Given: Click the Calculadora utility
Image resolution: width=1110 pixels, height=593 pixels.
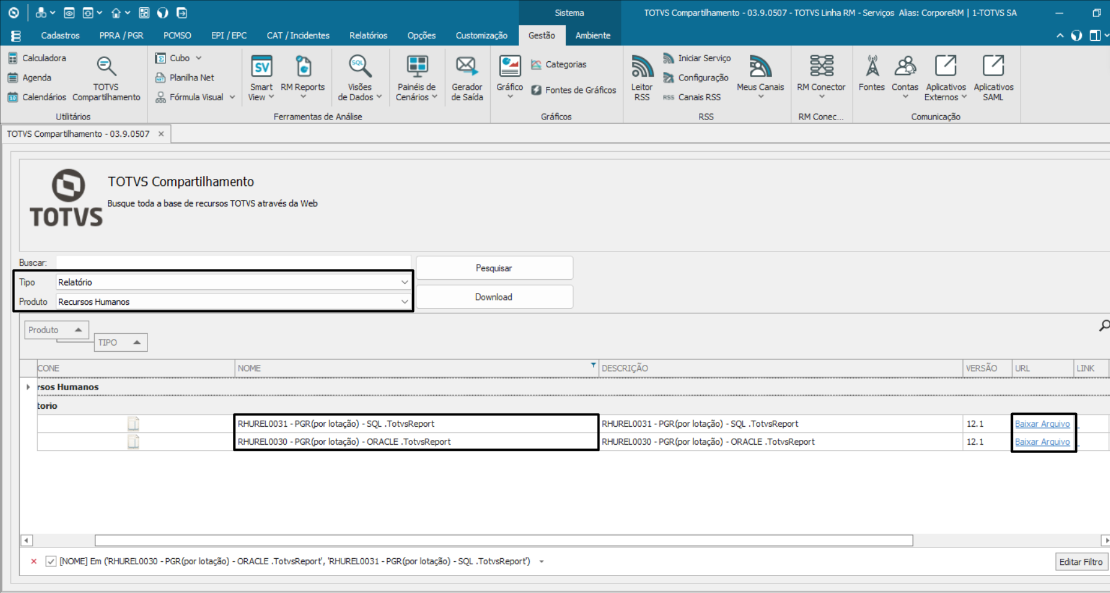Looking at the screenshot, I should 37,58.
